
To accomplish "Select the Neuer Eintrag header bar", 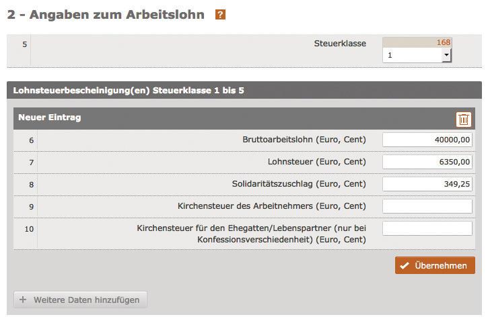I will tap(244, 119).
